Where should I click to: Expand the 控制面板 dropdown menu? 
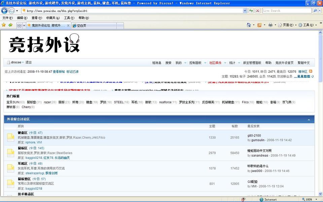pos(205,63)
